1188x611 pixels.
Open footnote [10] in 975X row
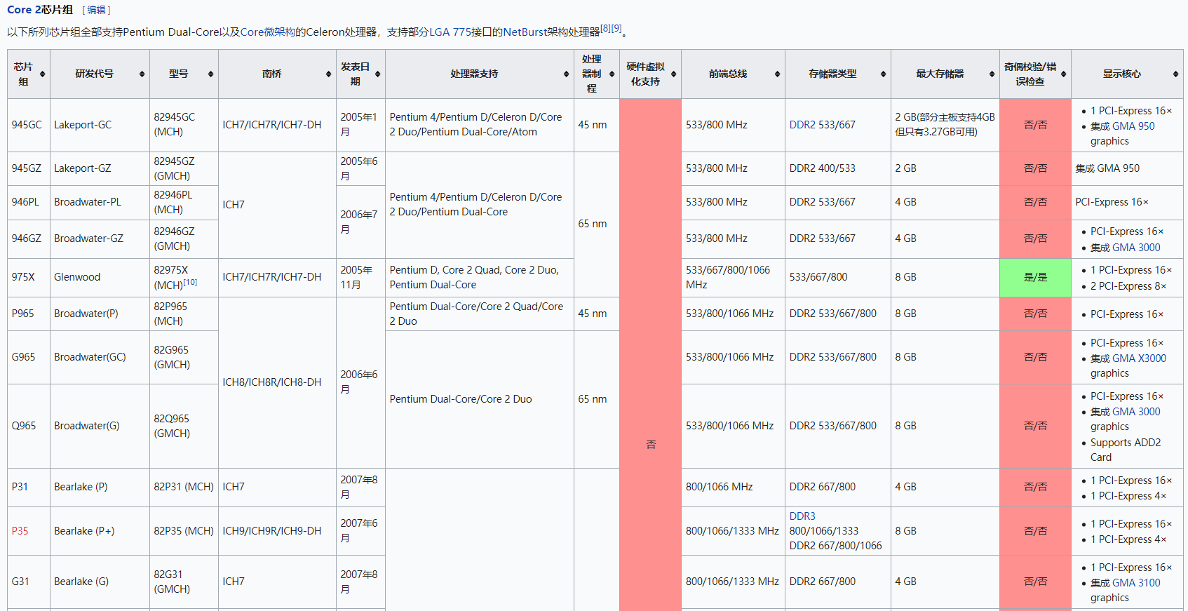pyautogui.click(x=190, y=282)
